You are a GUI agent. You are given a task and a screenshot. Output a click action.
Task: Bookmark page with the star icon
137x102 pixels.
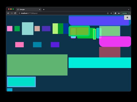coord(111,13)
